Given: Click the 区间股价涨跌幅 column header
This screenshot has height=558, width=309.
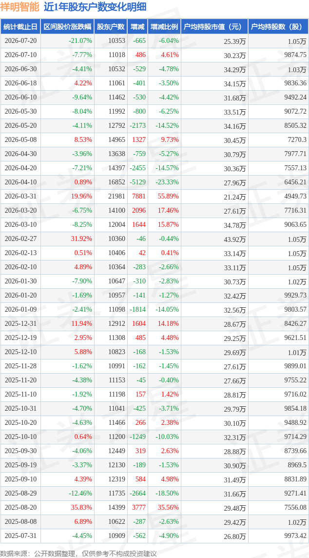Looking at the screenshot, I should click(67, 27).
